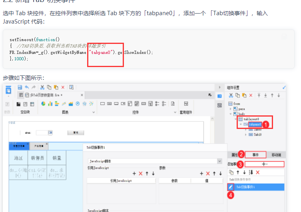This screenshot has height=212, width=301.
Task: Insert an area chart
Action: (71, 104)
